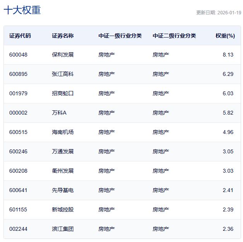Select the 中证二级行业分类 column header

point(174,36)
